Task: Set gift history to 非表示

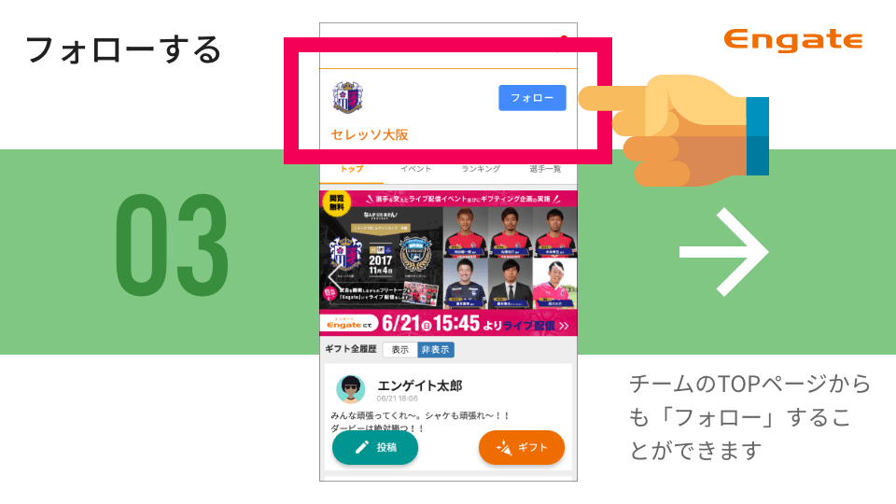Action: coord(436,350)
